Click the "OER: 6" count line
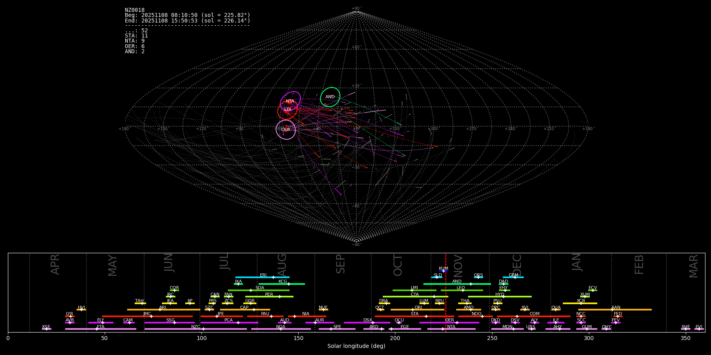This screenshot has height=355, width=711. pos(135,47)
